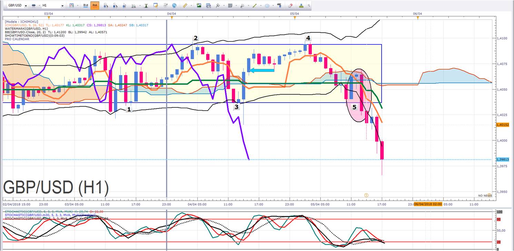Open the toolbar overflow options arrow
This screenshot has width=514, height=251.
click(x=309, y=6)
